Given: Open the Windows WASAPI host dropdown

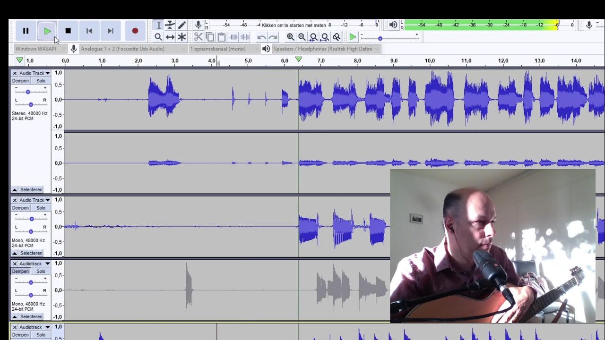Looking at the screenshot, I should 41,49.
